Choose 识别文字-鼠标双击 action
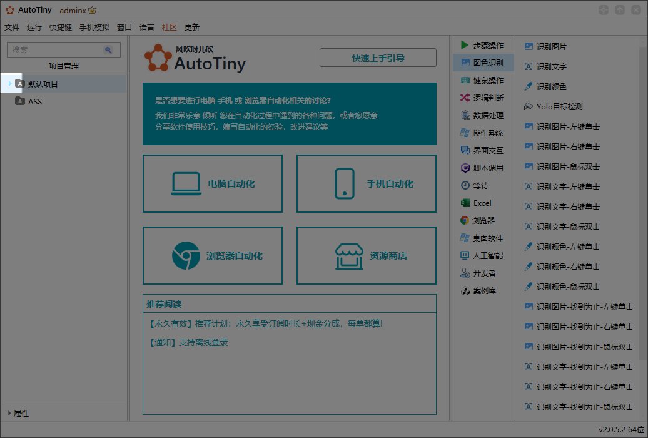 562,227
